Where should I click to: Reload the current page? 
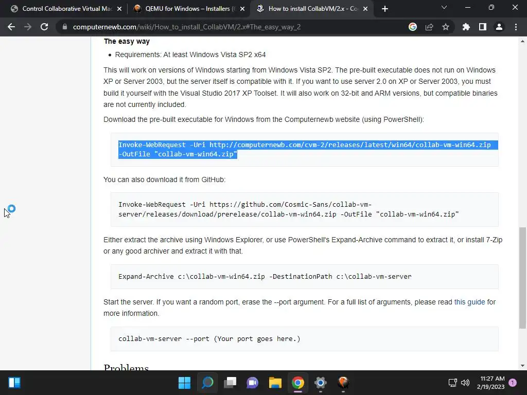click(44, 27)
